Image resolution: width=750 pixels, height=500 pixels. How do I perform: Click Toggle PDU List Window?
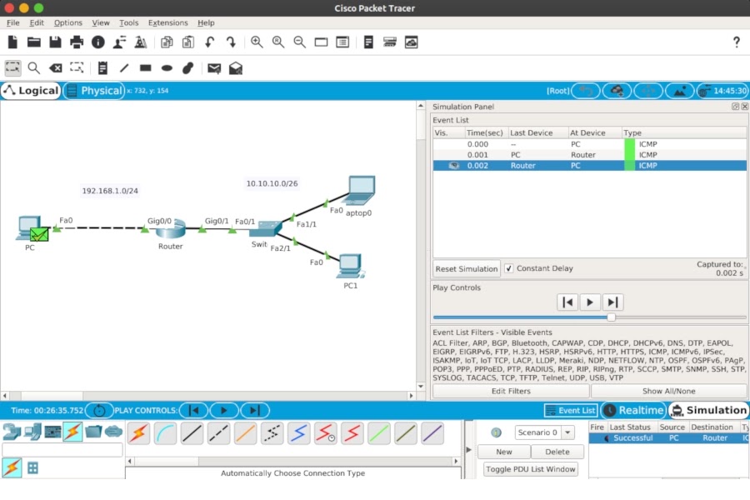click(x=531, y=469)
